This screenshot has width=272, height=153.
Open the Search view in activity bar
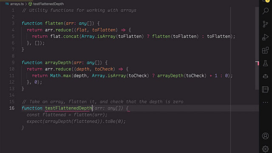pos(265,11)
